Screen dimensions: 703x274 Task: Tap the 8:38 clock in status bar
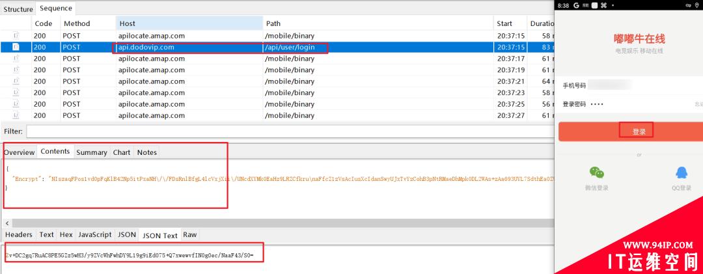click(x=564, y=5)
